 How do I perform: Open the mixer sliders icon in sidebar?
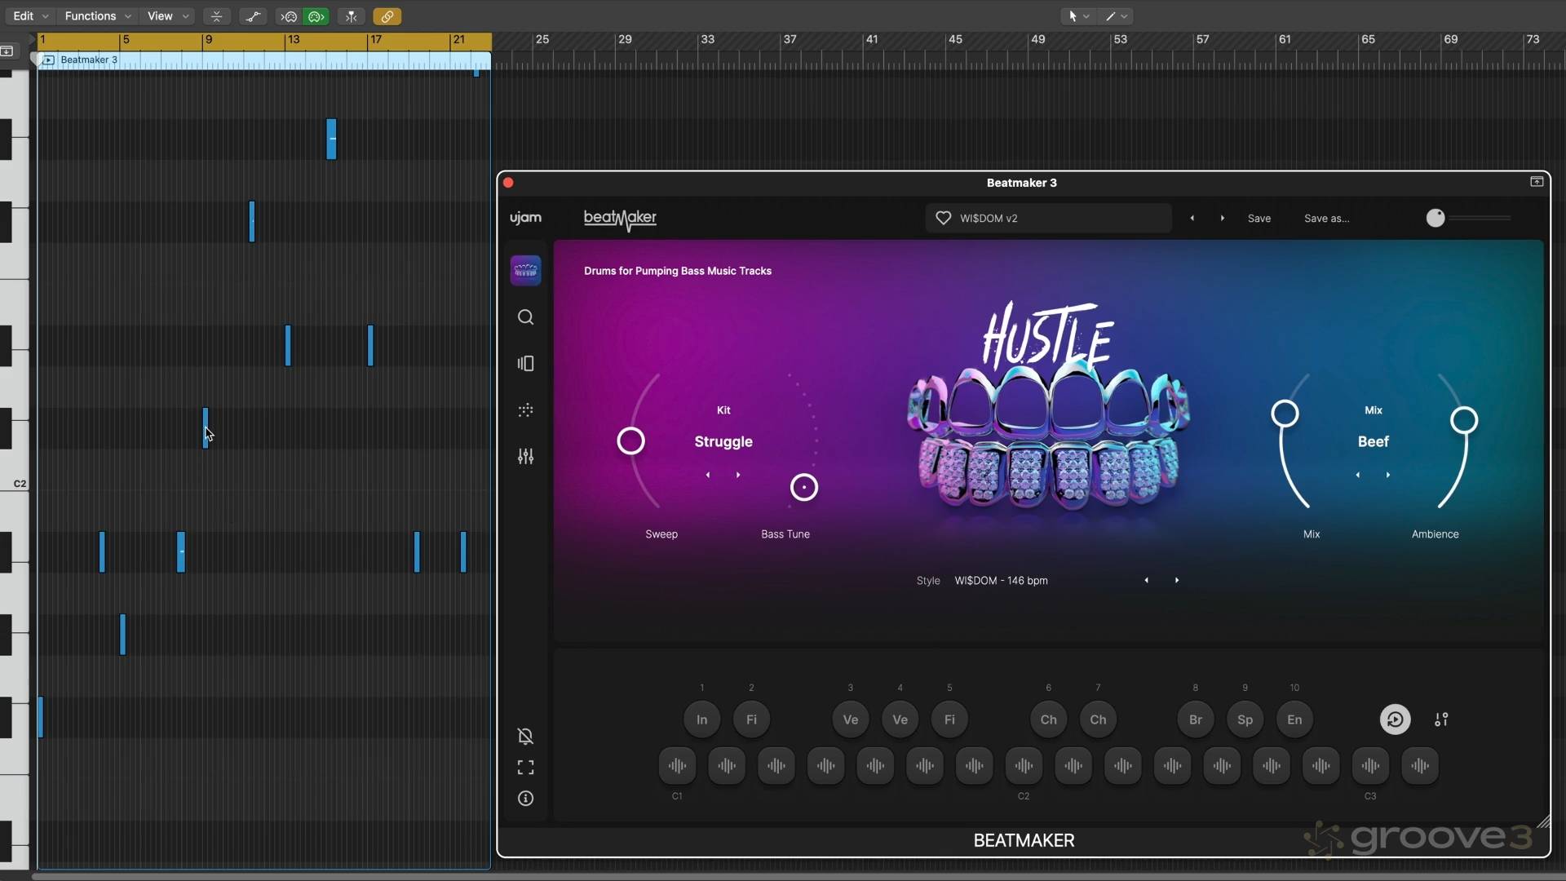(x=525, y=457)
